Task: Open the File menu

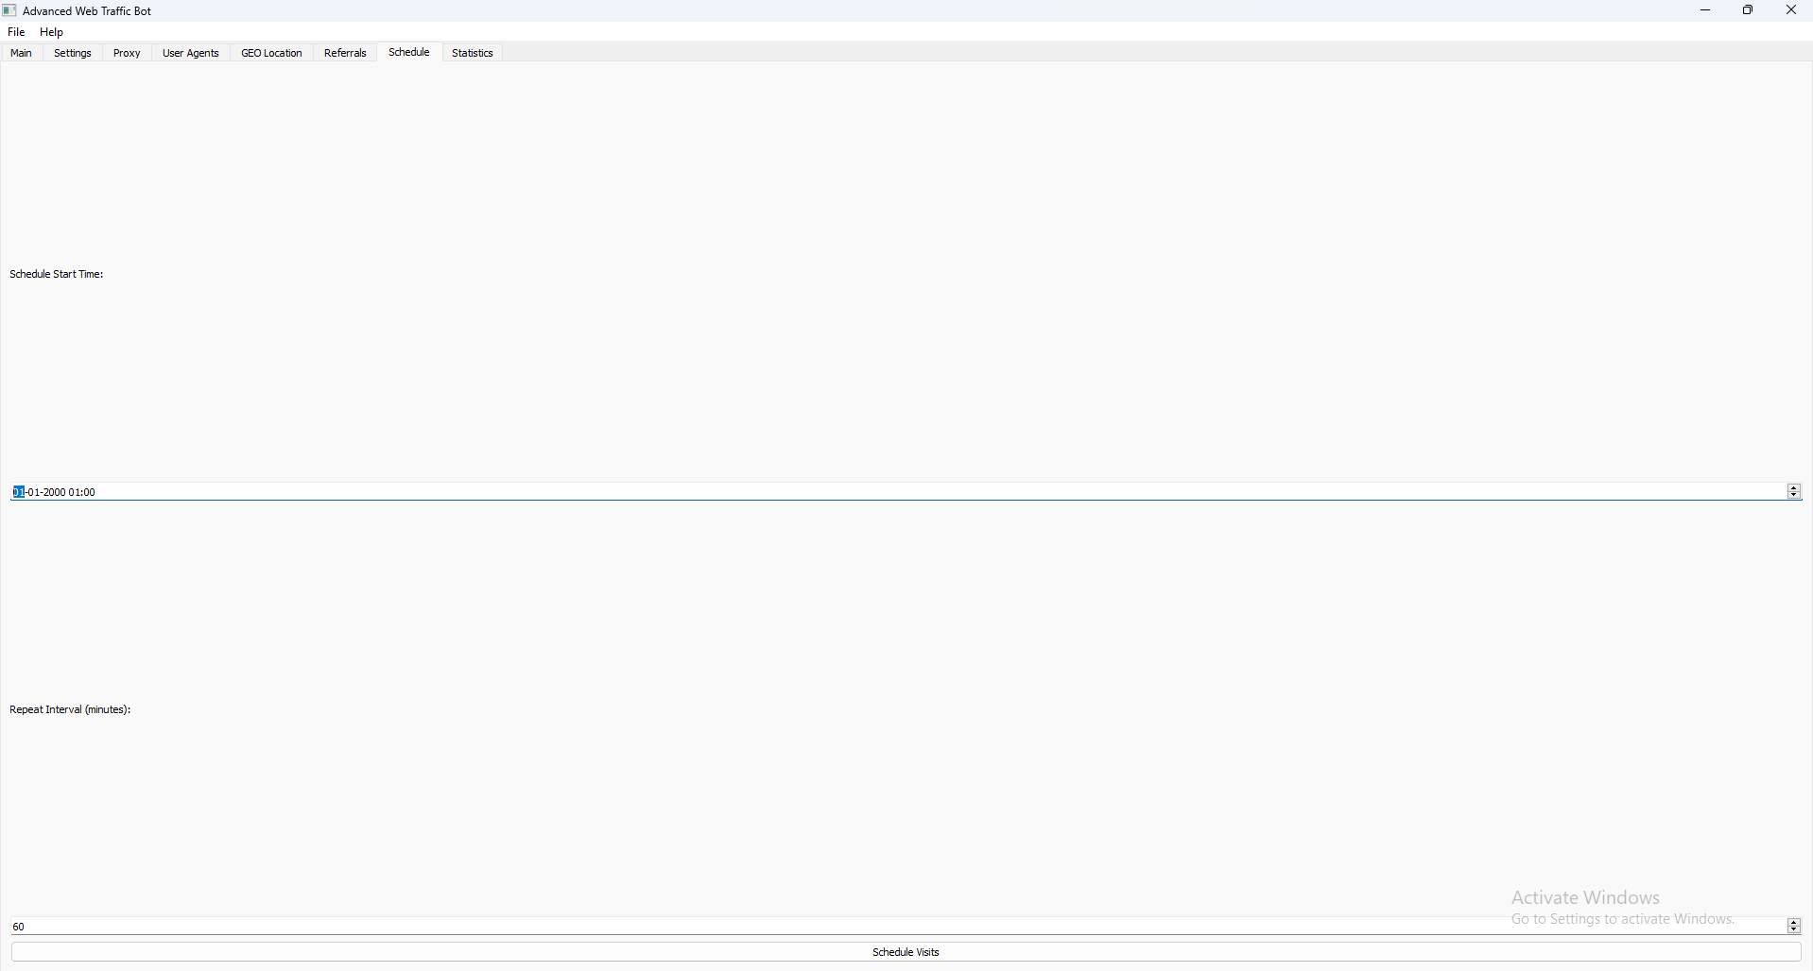Action: pyautogui.click(x=16, y=32)
